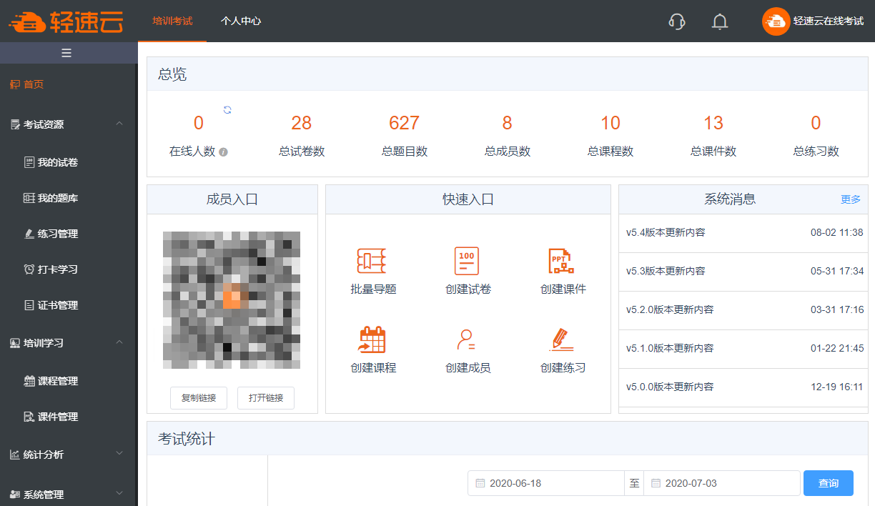Click the 复制链接 button
This screenshot has width=875, height=506.
point(199,398)
